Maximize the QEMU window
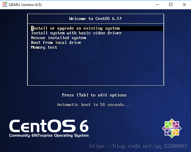This screenshot has height=152, width=191. (171, 4)
